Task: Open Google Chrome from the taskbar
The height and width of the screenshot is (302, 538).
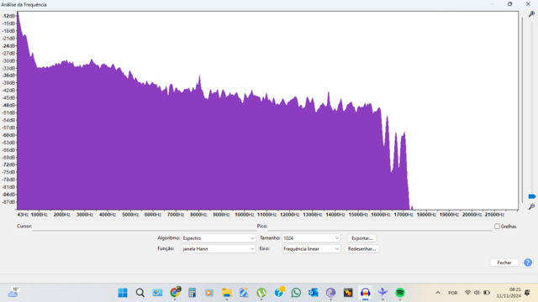Action: pyautogui.click(x=175, y=293)
